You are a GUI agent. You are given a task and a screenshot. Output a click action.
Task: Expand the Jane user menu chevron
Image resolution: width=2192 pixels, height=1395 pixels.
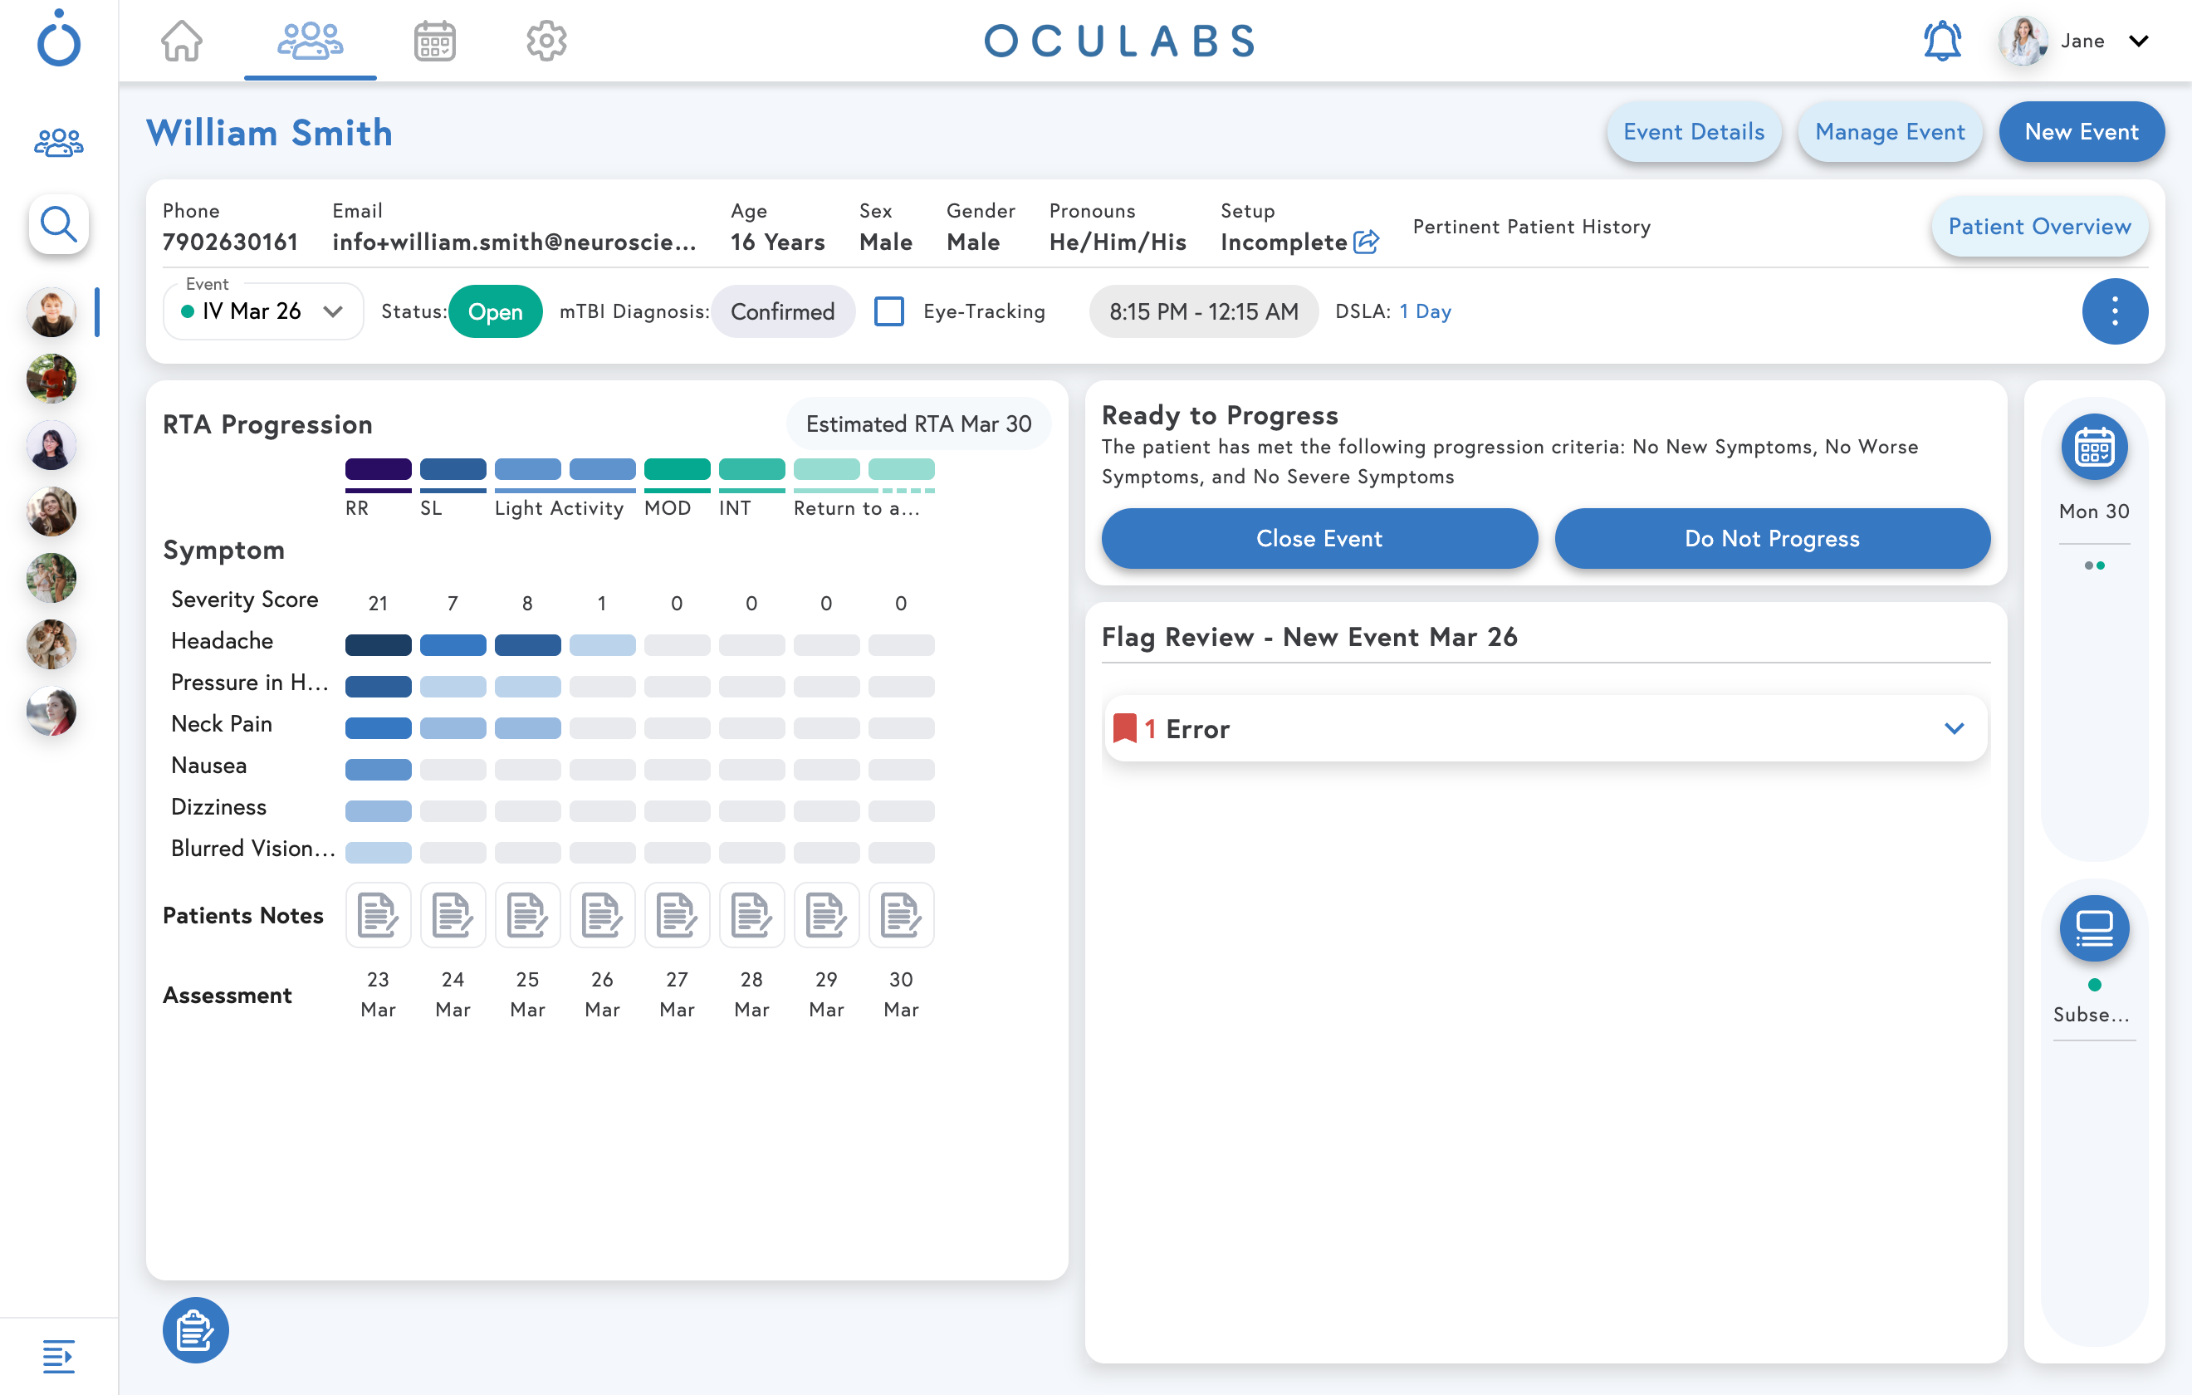pyautogui.click(x=2139, y=41)
